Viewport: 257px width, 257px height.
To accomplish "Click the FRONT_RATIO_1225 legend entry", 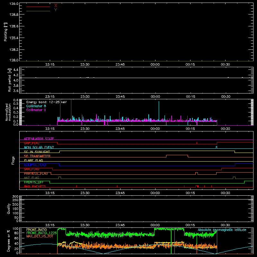I will [41, 233].
